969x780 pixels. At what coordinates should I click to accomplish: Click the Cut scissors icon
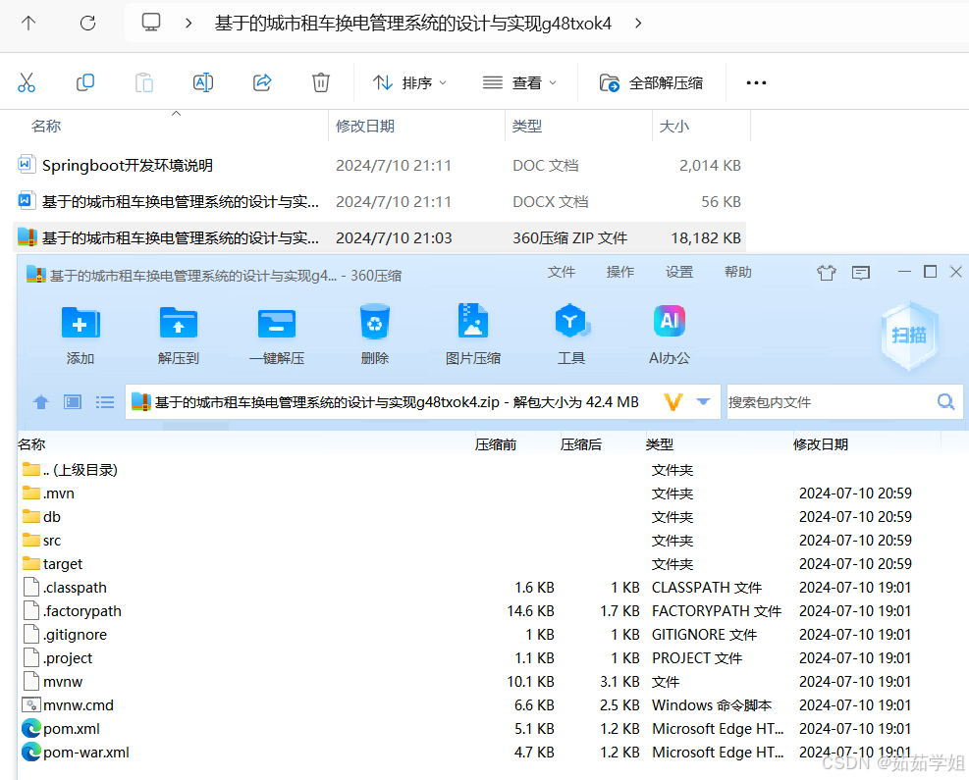tap(27, 82)
